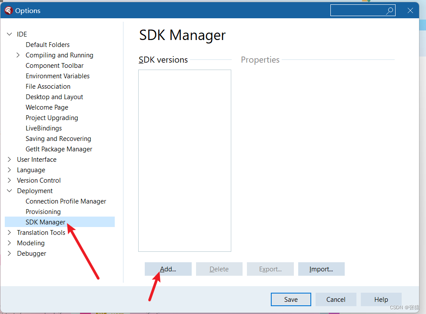Expand the Translation Tools node
The height and width of the screenshot is (314, 426).
[x=9, y=232]
